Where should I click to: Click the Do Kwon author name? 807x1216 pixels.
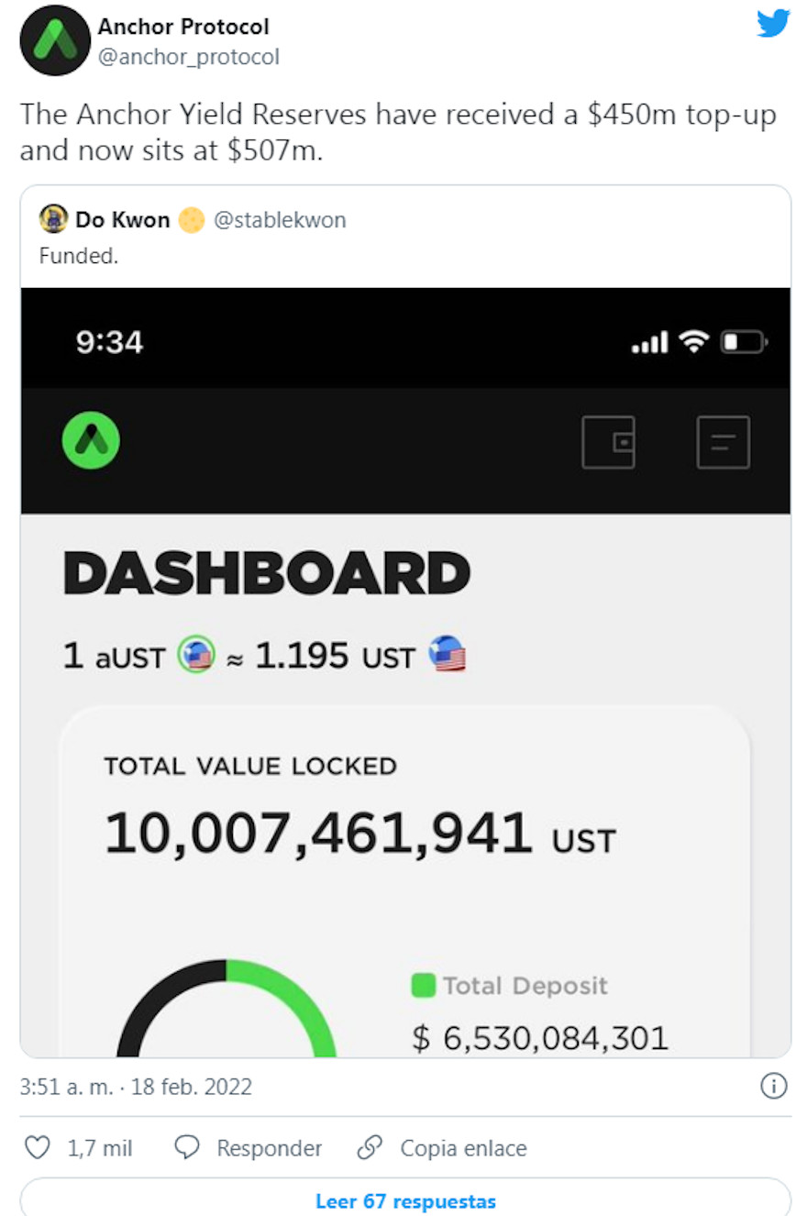123,220
